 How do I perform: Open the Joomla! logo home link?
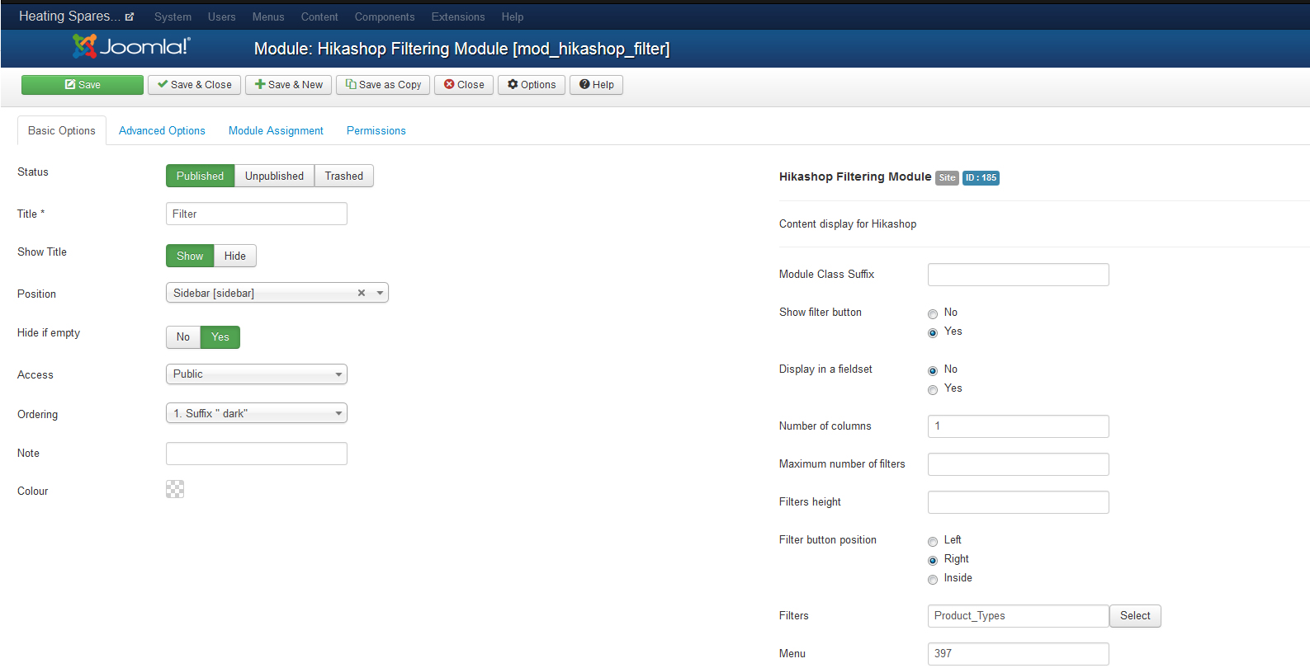[x=131, y=47]
